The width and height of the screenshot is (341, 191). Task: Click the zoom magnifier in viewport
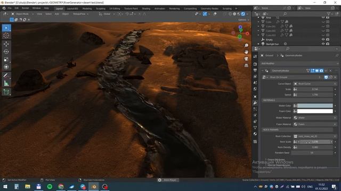click(246, 46)
